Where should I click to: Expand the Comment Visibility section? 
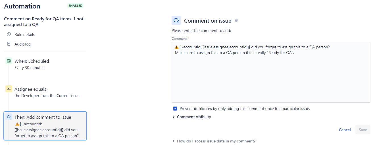tap(194, 117)
